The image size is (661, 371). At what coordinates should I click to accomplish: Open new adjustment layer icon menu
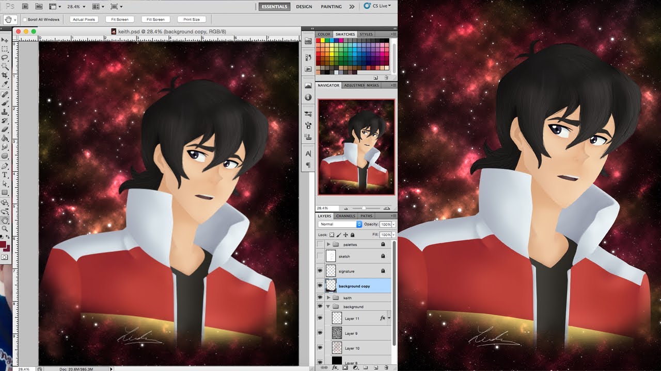point(355,367)
